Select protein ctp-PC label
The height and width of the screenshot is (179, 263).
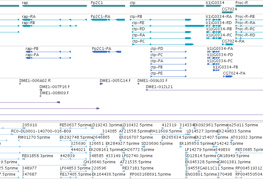coord(157,55)
